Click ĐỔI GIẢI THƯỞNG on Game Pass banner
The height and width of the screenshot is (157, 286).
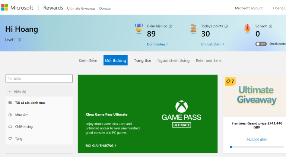[x=101, y=145]
